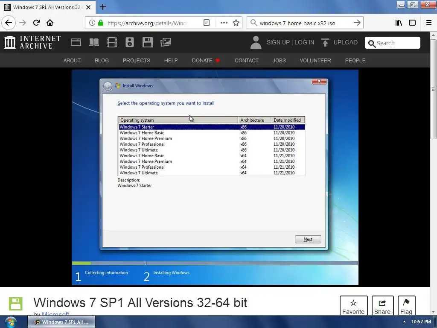Open the HELP menu item
This screenshot has width=437, height=328.
click(171, 61)
